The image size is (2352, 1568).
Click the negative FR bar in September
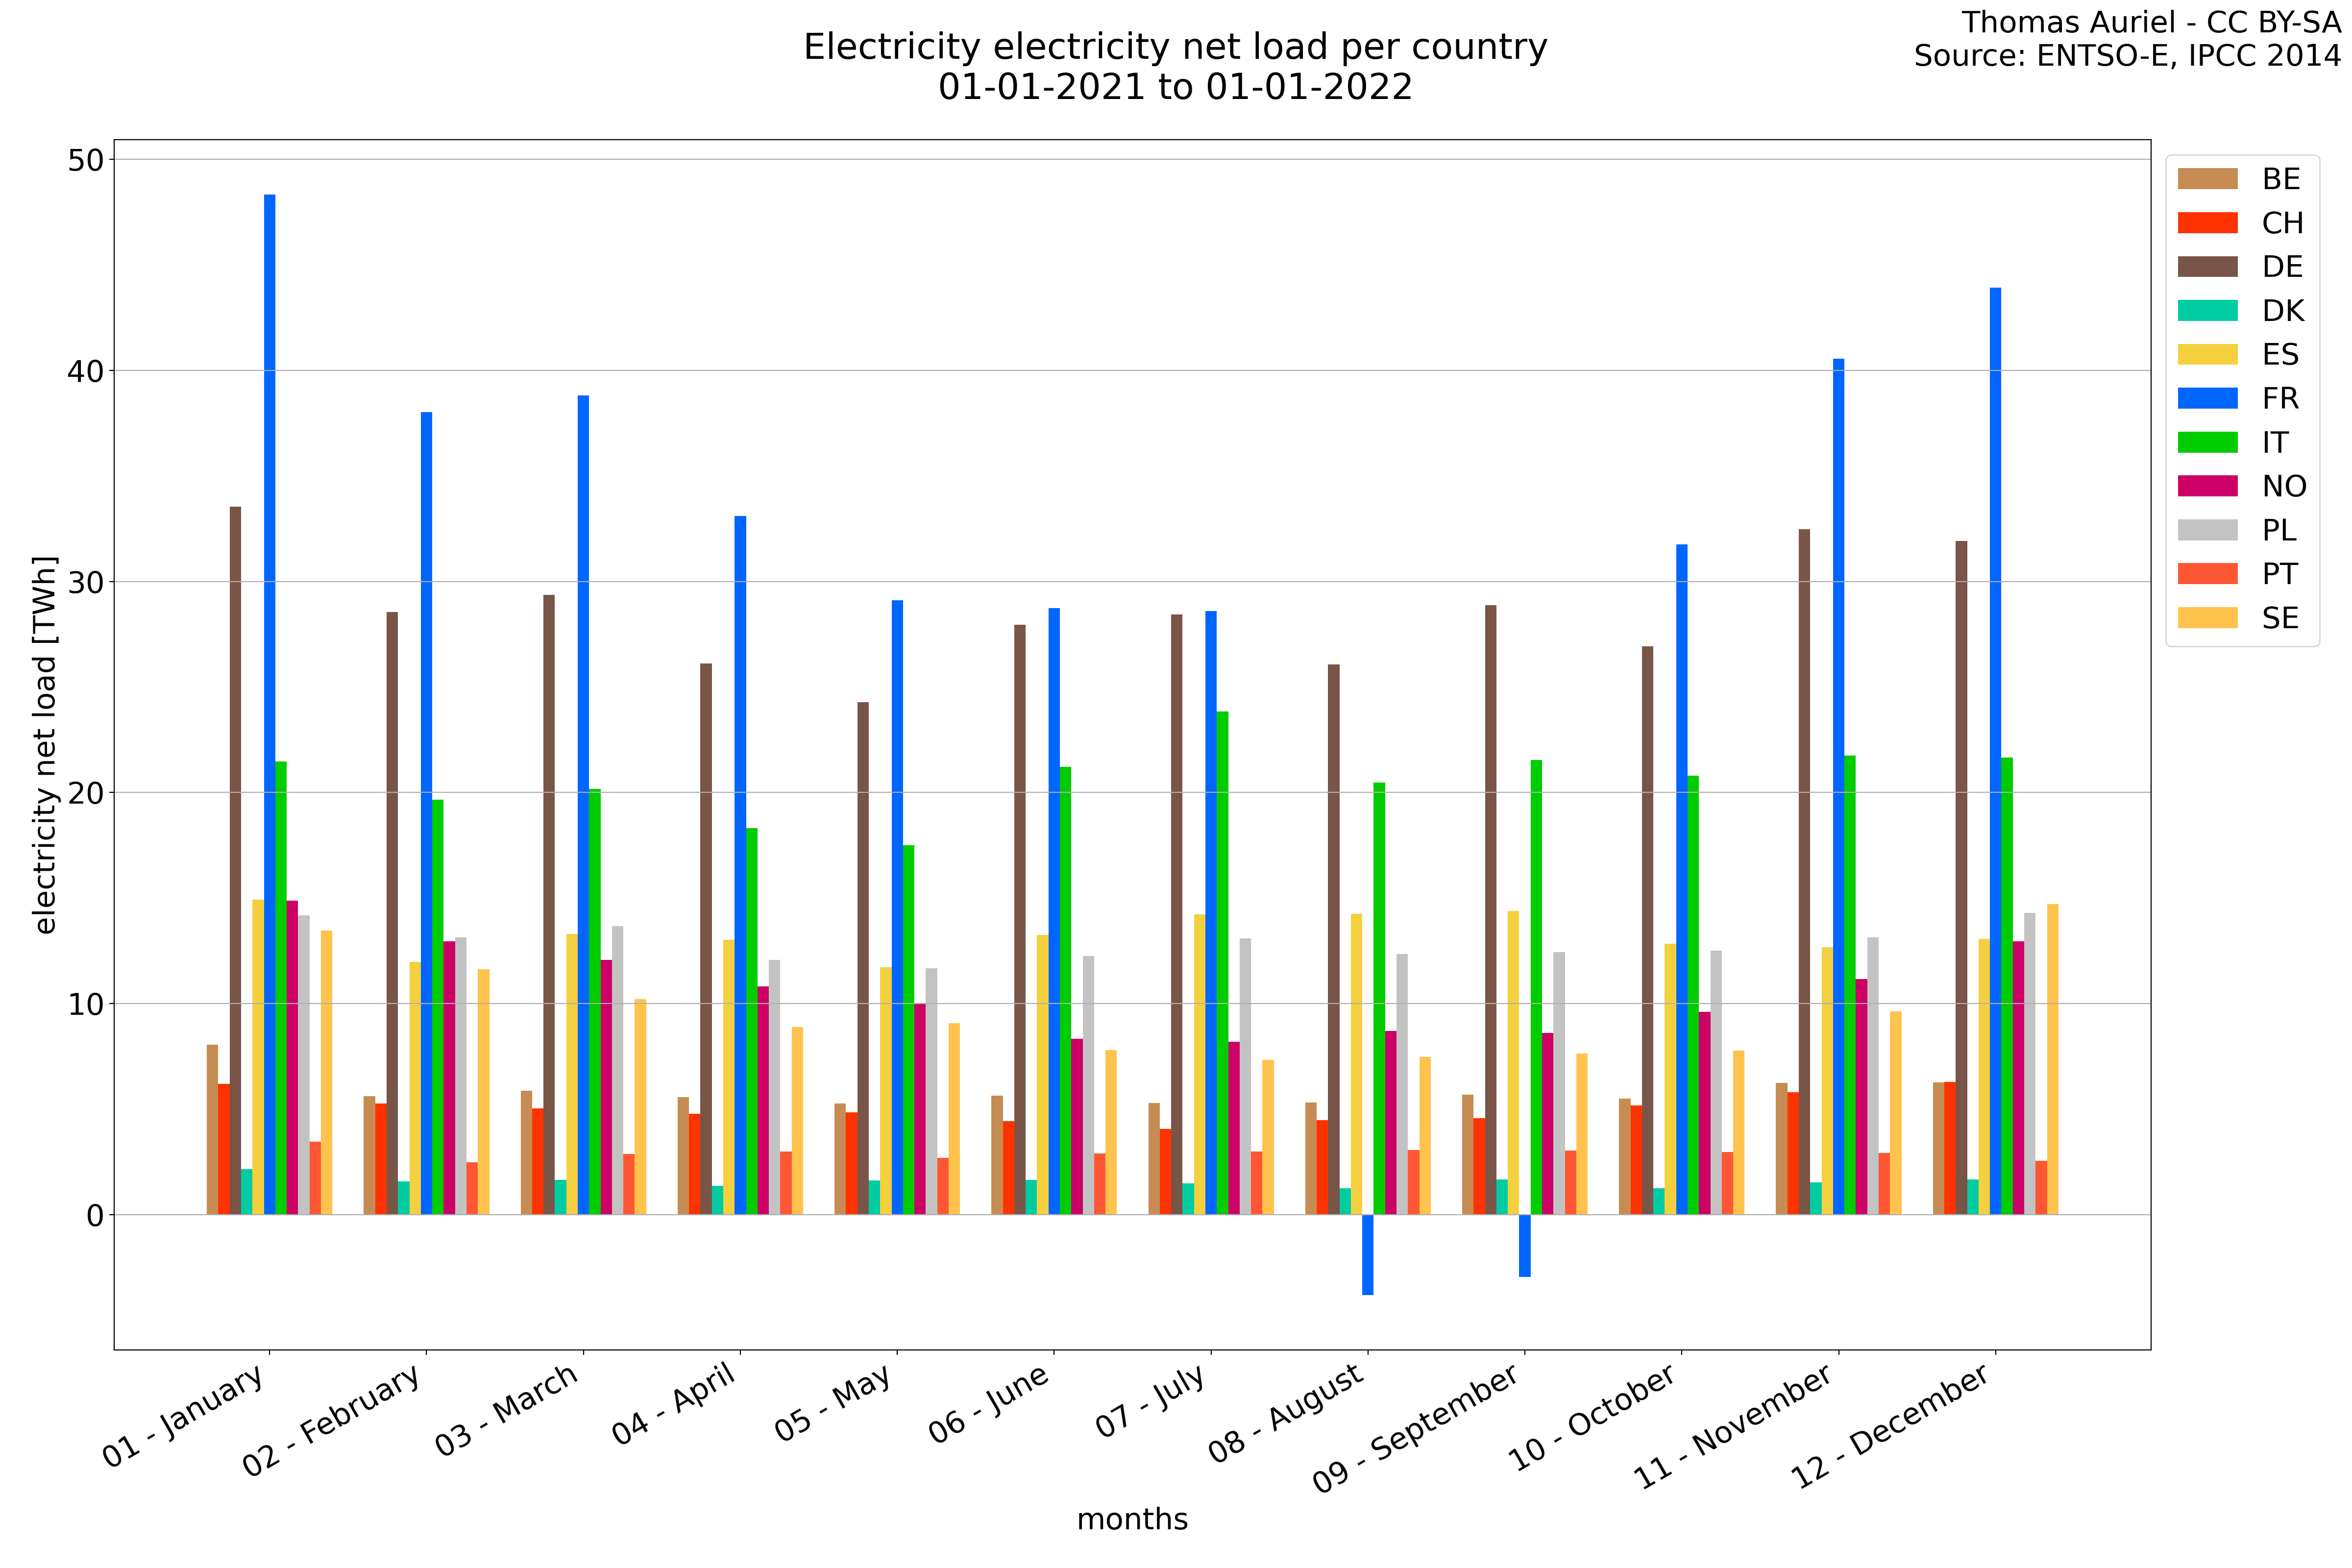coord(1524,1245)
